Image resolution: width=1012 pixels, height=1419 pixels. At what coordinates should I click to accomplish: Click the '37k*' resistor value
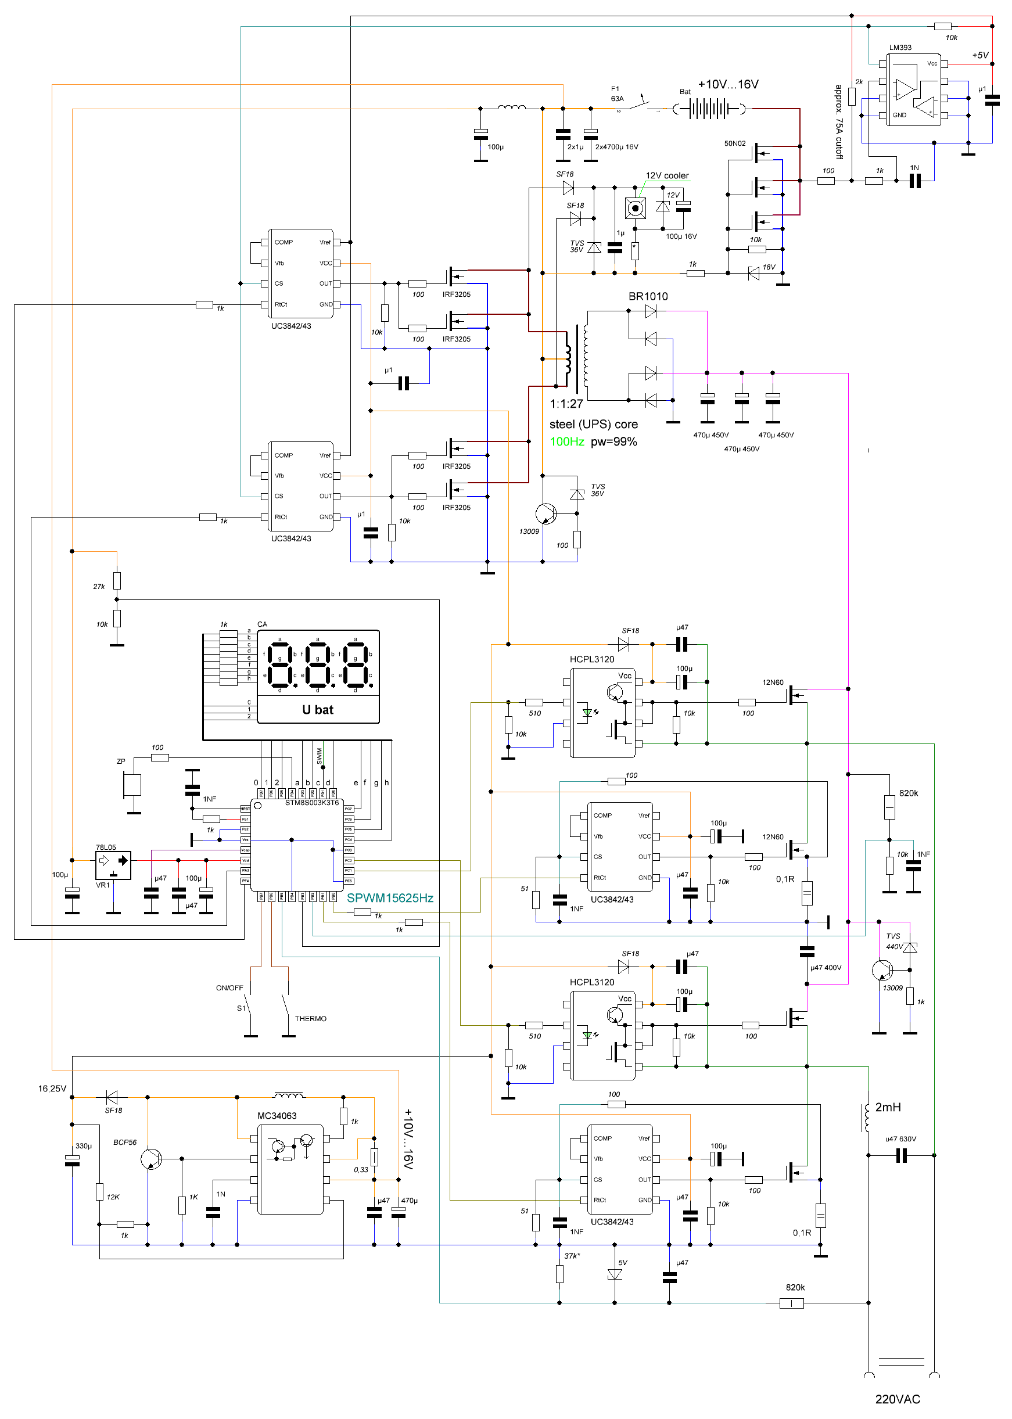pyautogui.click(x=572, y=1256)
